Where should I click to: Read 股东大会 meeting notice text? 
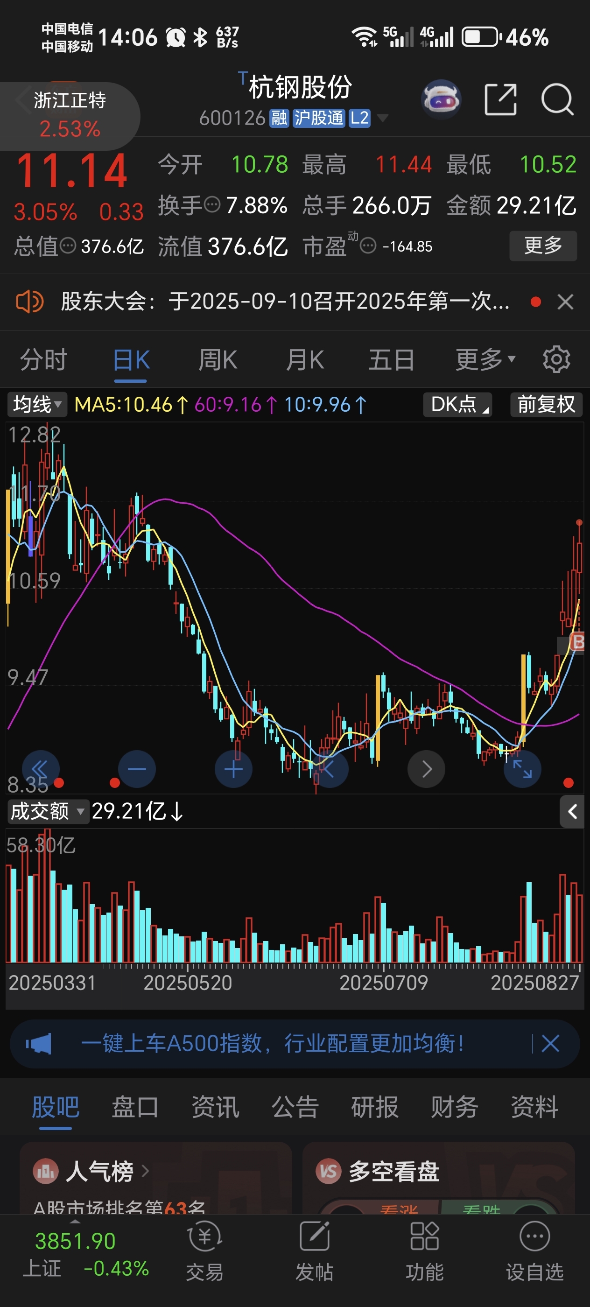click(x=285, y=302)
